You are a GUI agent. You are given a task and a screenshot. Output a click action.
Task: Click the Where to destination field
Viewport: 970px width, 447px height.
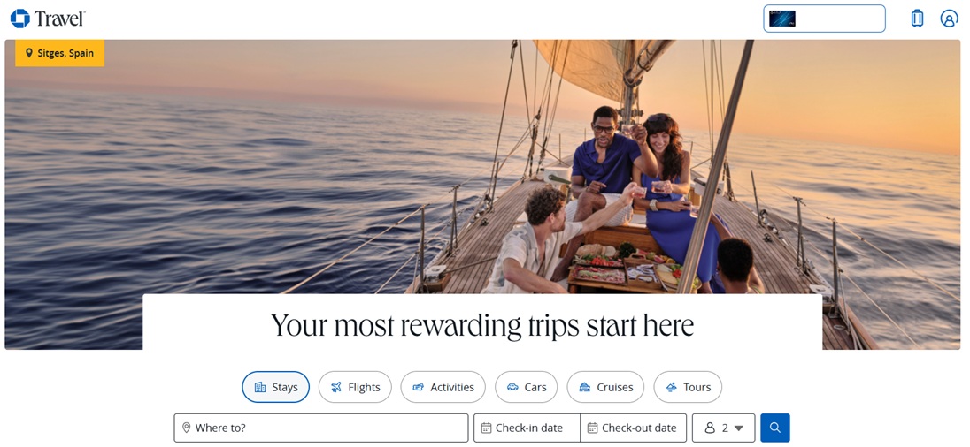[321, 428]
